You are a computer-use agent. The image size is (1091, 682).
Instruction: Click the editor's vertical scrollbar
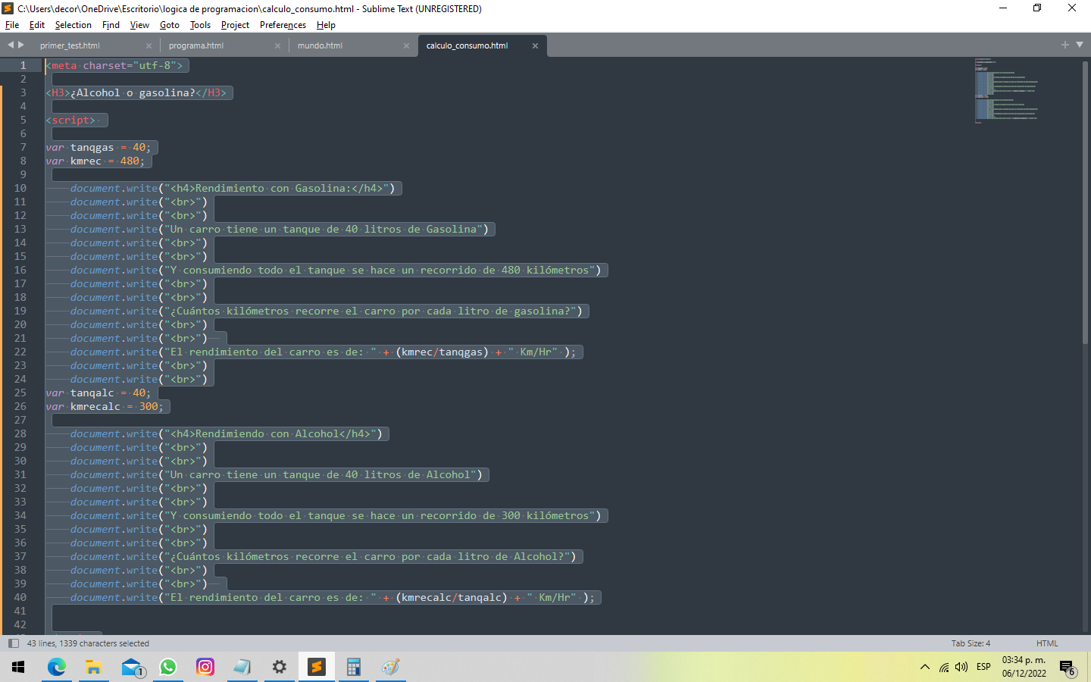coord(1086,201)
